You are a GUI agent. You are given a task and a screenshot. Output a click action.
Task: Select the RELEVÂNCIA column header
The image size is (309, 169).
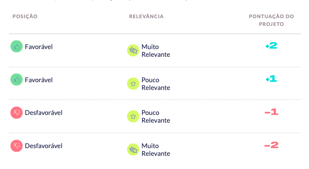[x=147, y=16]
